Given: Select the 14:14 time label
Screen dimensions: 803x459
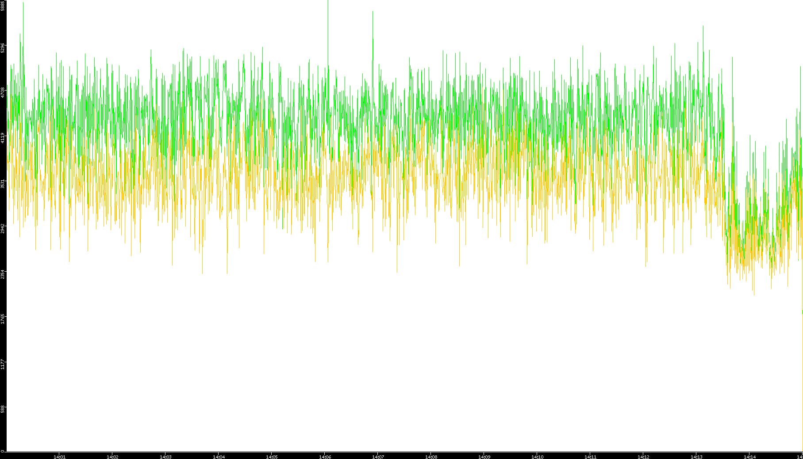Looking at the screenshot, I should (x=749, y=457).
